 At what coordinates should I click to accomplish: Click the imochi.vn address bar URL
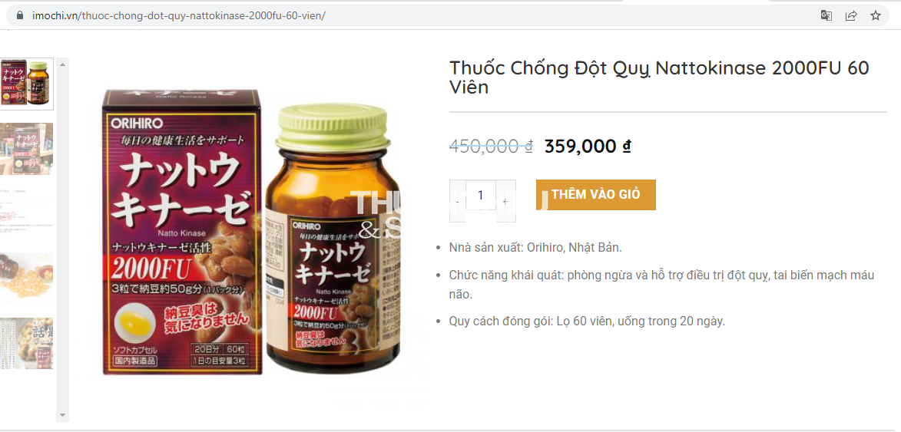pyautogui.click(x=179, y=15)
